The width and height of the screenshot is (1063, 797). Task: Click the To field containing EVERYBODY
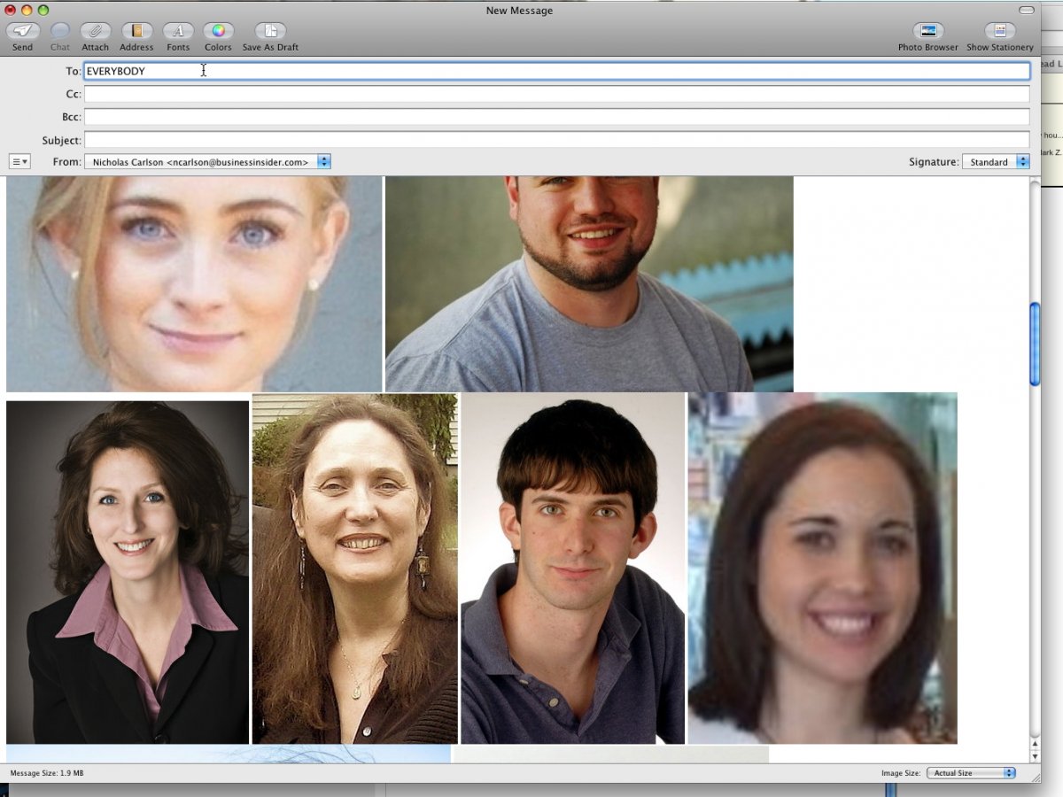556,71
